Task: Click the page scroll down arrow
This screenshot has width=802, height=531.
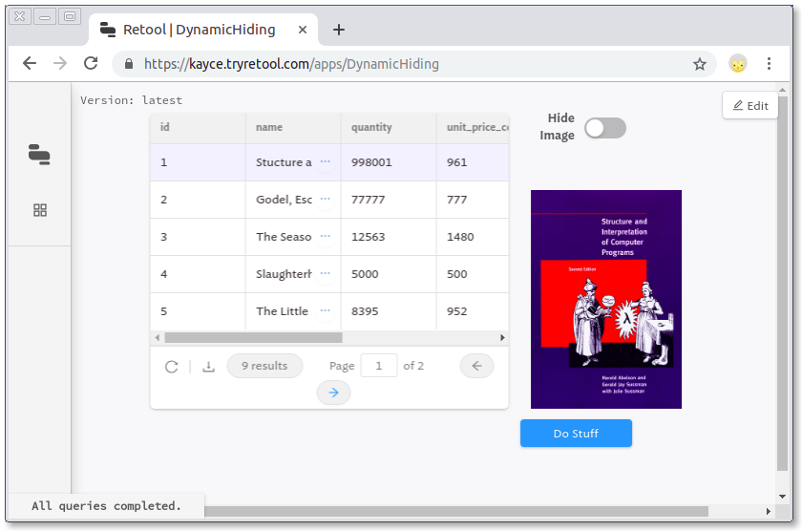Action: pos(783,497)
